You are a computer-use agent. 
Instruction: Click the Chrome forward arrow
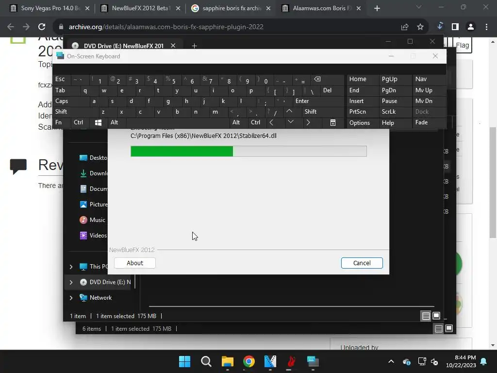pos(26,27)
